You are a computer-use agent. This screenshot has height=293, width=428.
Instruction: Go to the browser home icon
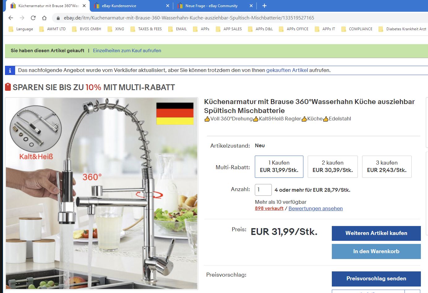[x=44, y=18]
